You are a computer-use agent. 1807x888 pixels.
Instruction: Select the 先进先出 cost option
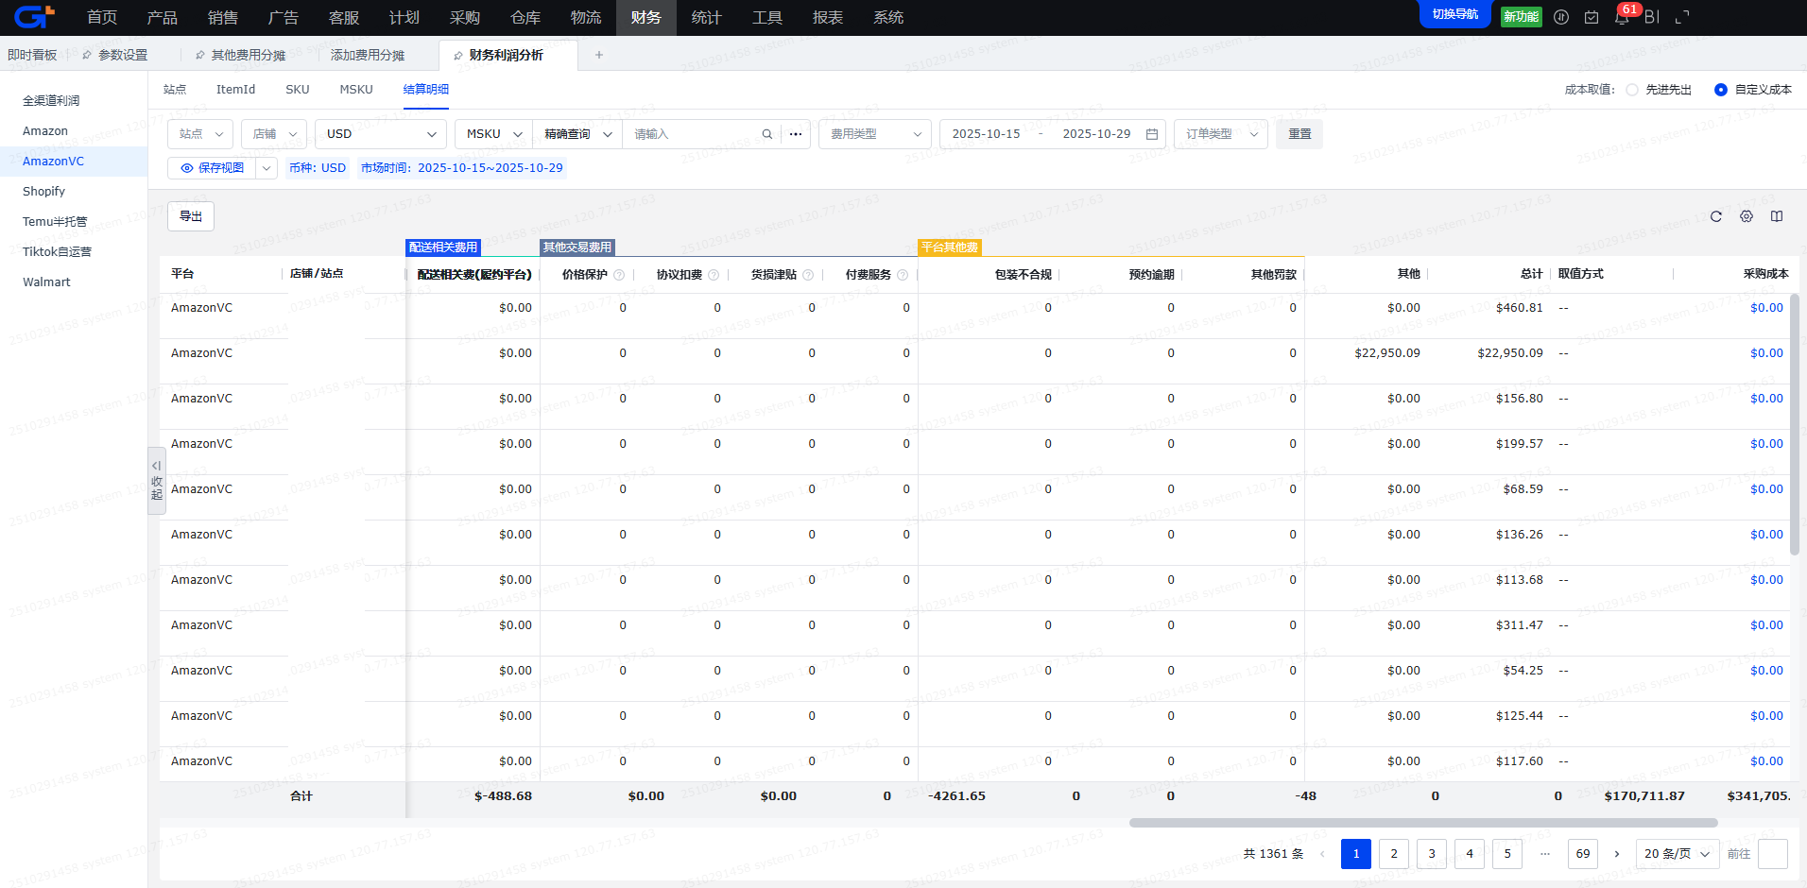[1632, 90]
